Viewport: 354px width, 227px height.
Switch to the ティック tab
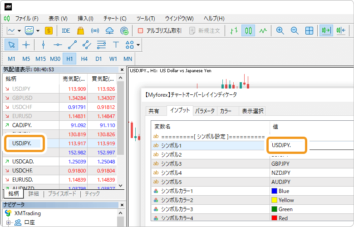92,193
